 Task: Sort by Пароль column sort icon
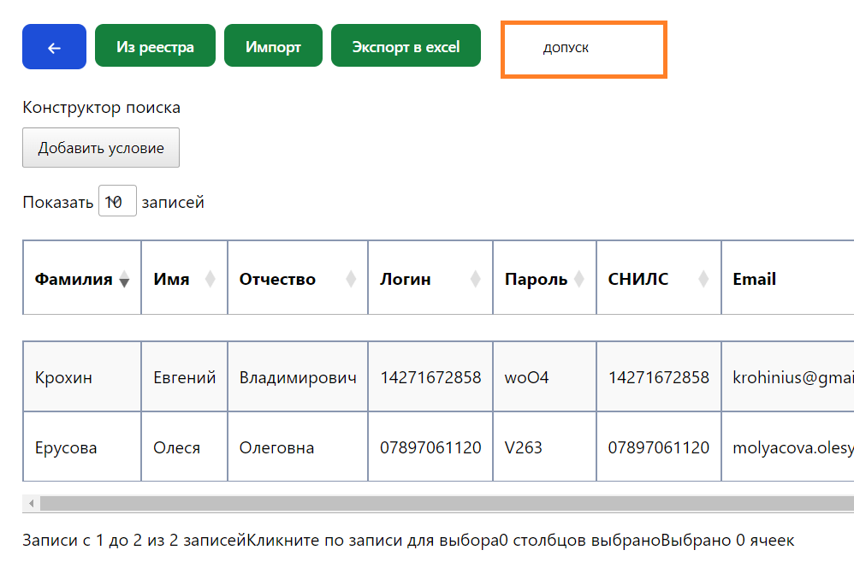(x=579, y=279)
